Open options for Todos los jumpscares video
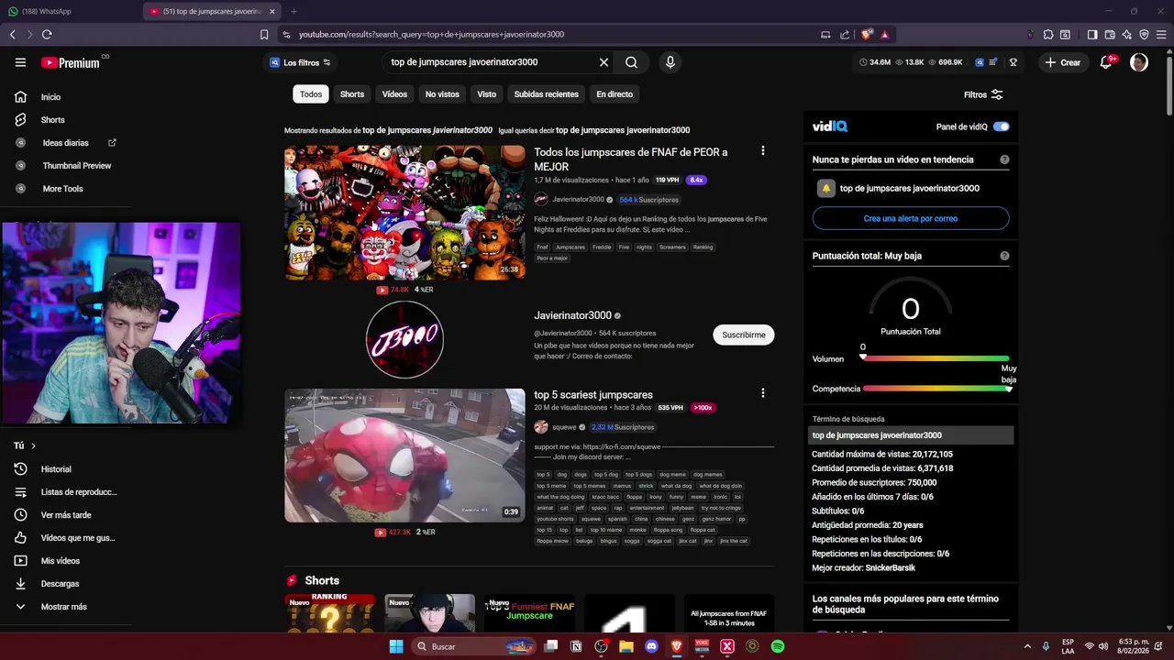 coord(762,151)
